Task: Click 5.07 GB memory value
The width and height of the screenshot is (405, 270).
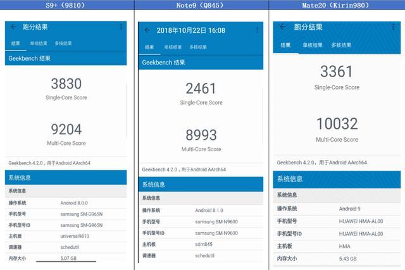Action: coord(68,258)
